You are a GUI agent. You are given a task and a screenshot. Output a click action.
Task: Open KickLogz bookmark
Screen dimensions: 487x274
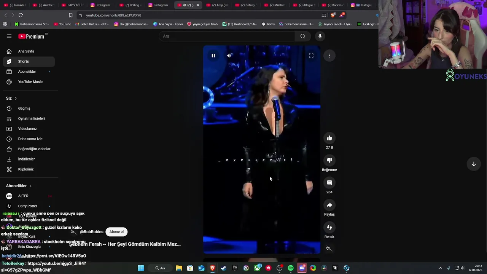click(x=367, y=24)
